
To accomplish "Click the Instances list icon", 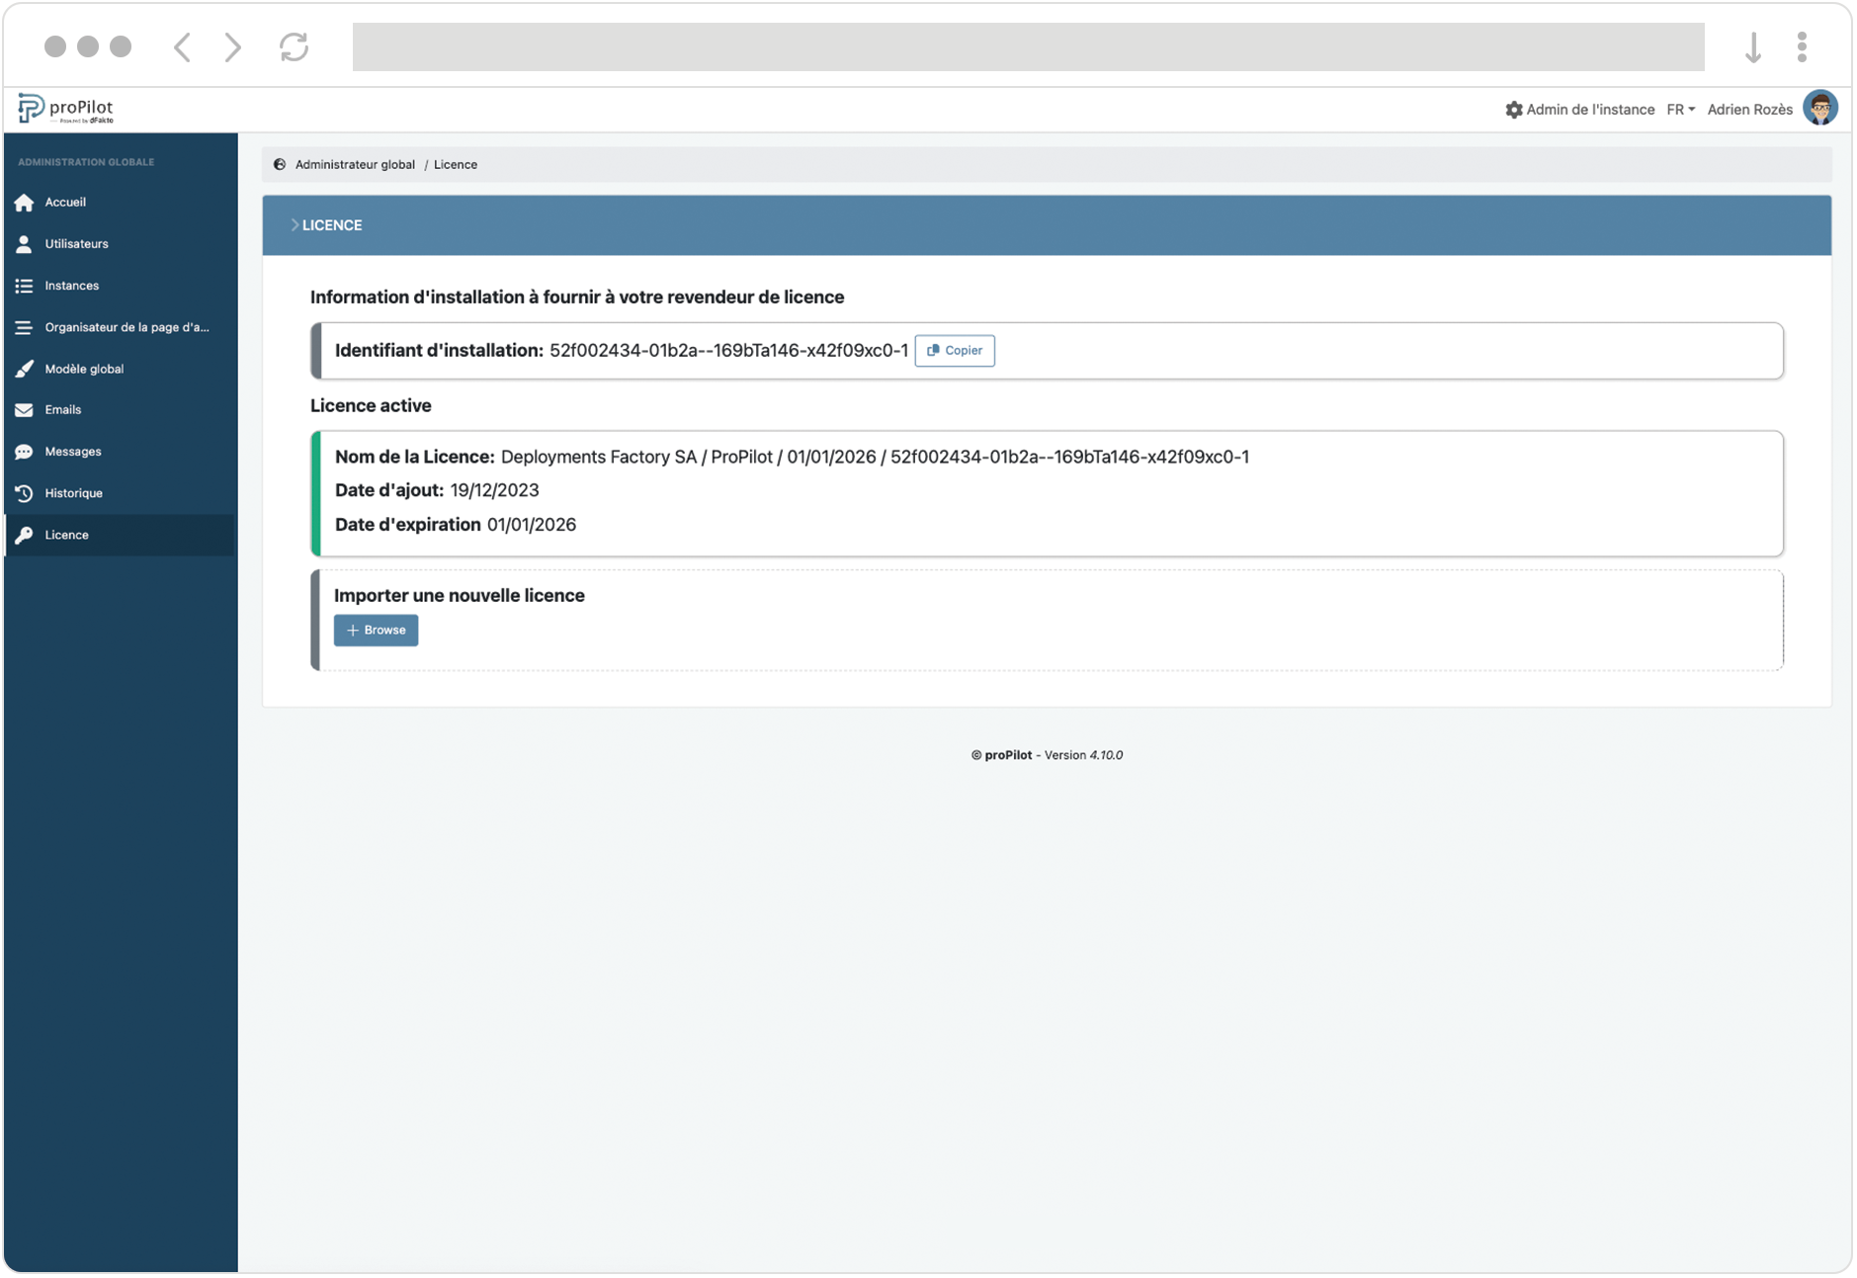I will click(24, 285).
